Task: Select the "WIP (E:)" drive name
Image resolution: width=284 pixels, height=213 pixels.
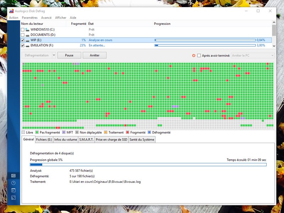Action: click(x=36, y=40)
